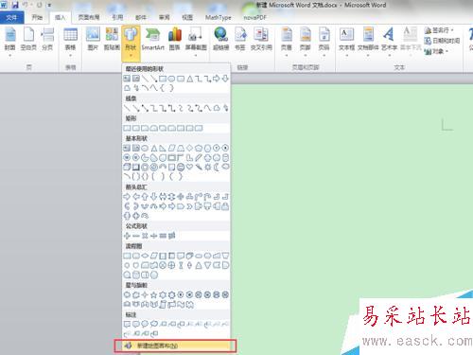Open the Object (对象) dropdown
Image resolution: width=473 pixels, height=355 pixels.
pos(436,51)
